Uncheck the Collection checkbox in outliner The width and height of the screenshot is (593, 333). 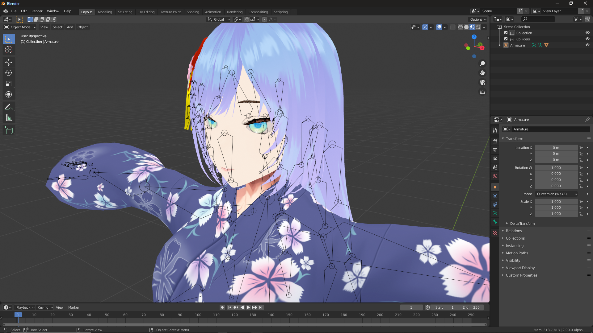[x=506, y=33]
